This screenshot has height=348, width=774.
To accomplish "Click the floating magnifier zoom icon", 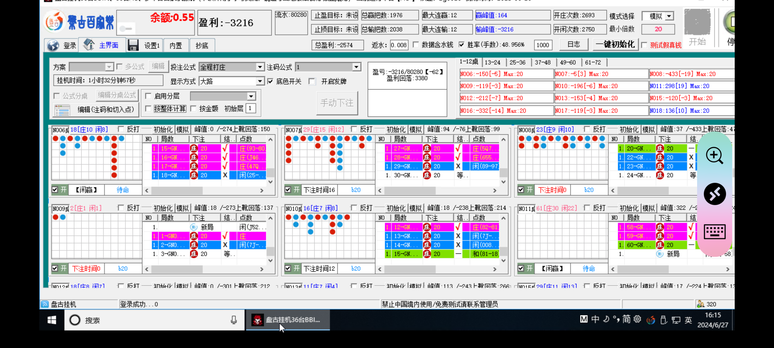I will 715,156.
